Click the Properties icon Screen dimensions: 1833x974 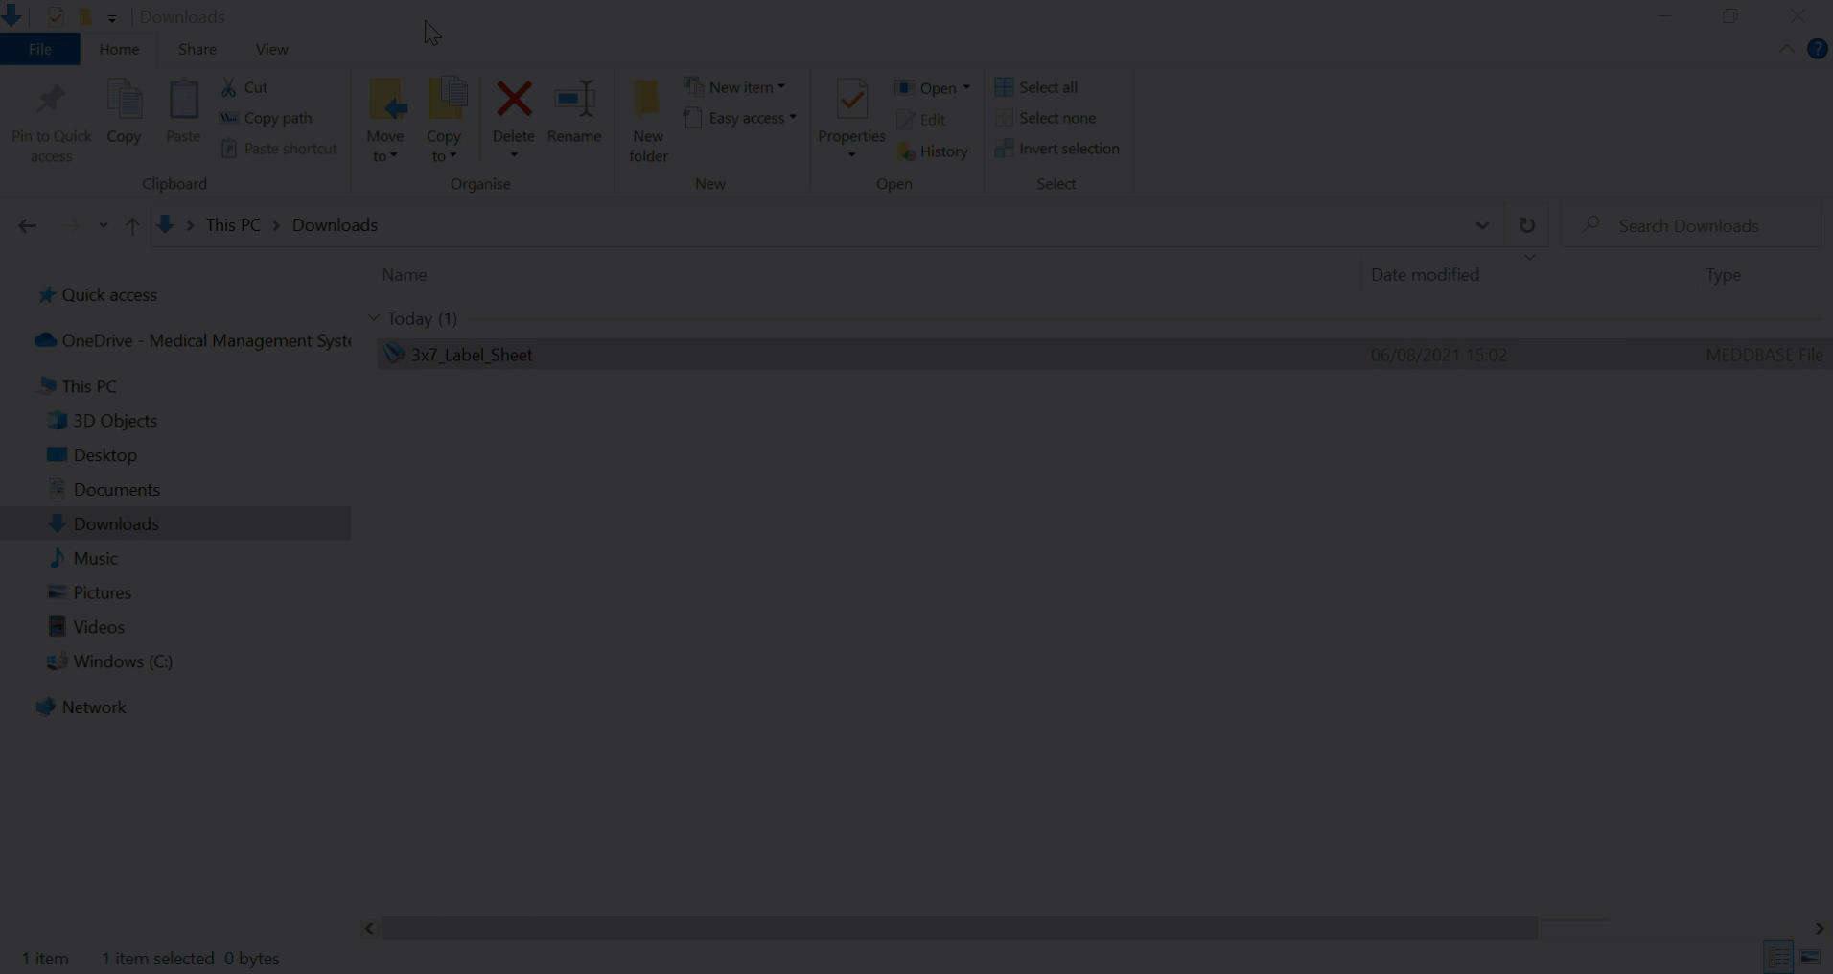(851, 100)
